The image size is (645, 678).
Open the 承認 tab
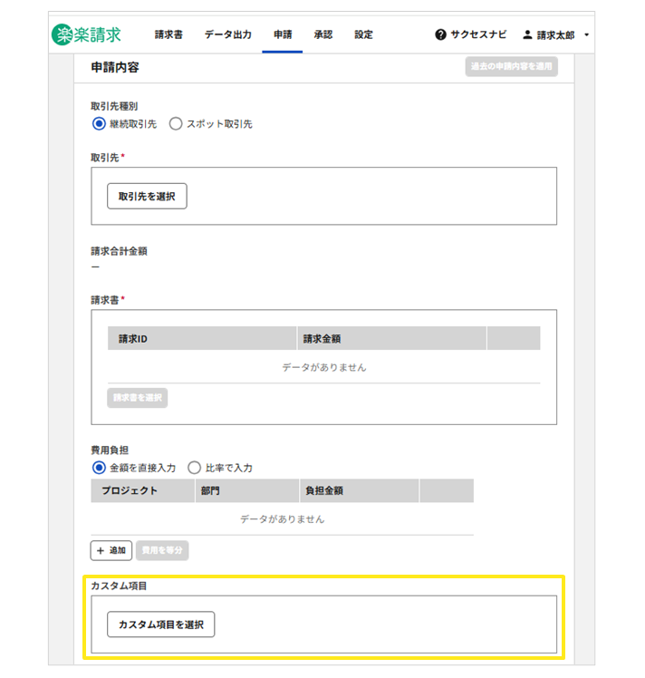322,35
